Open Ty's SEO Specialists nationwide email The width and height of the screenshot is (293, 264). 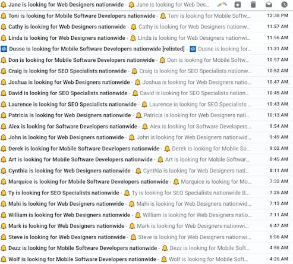(x=146, y=193)
